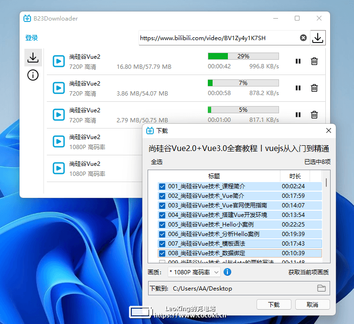Uncheck 007_尚硅谷Vue技术_模板语法
This screenshot has height=324, width=354.
(x=162, y=244)
